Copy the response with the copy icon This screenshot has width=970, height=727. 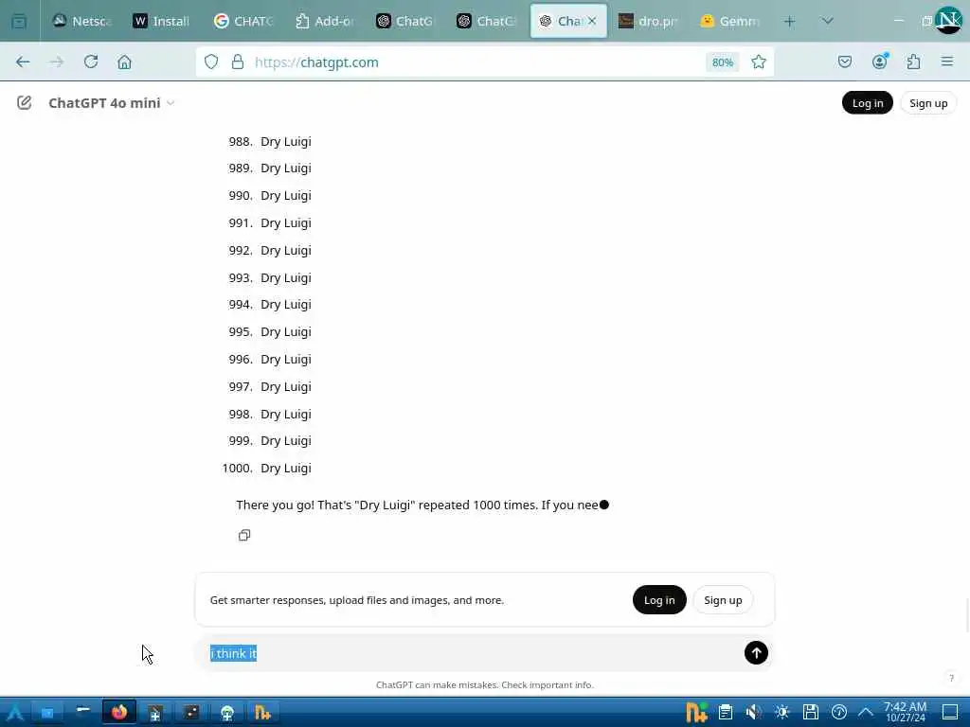coord(244,536)
